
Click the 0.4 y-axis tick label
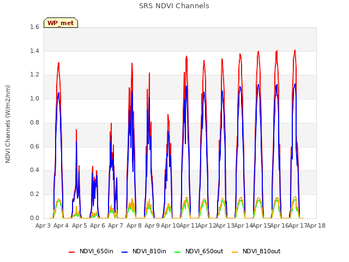[x=34, y=170]
